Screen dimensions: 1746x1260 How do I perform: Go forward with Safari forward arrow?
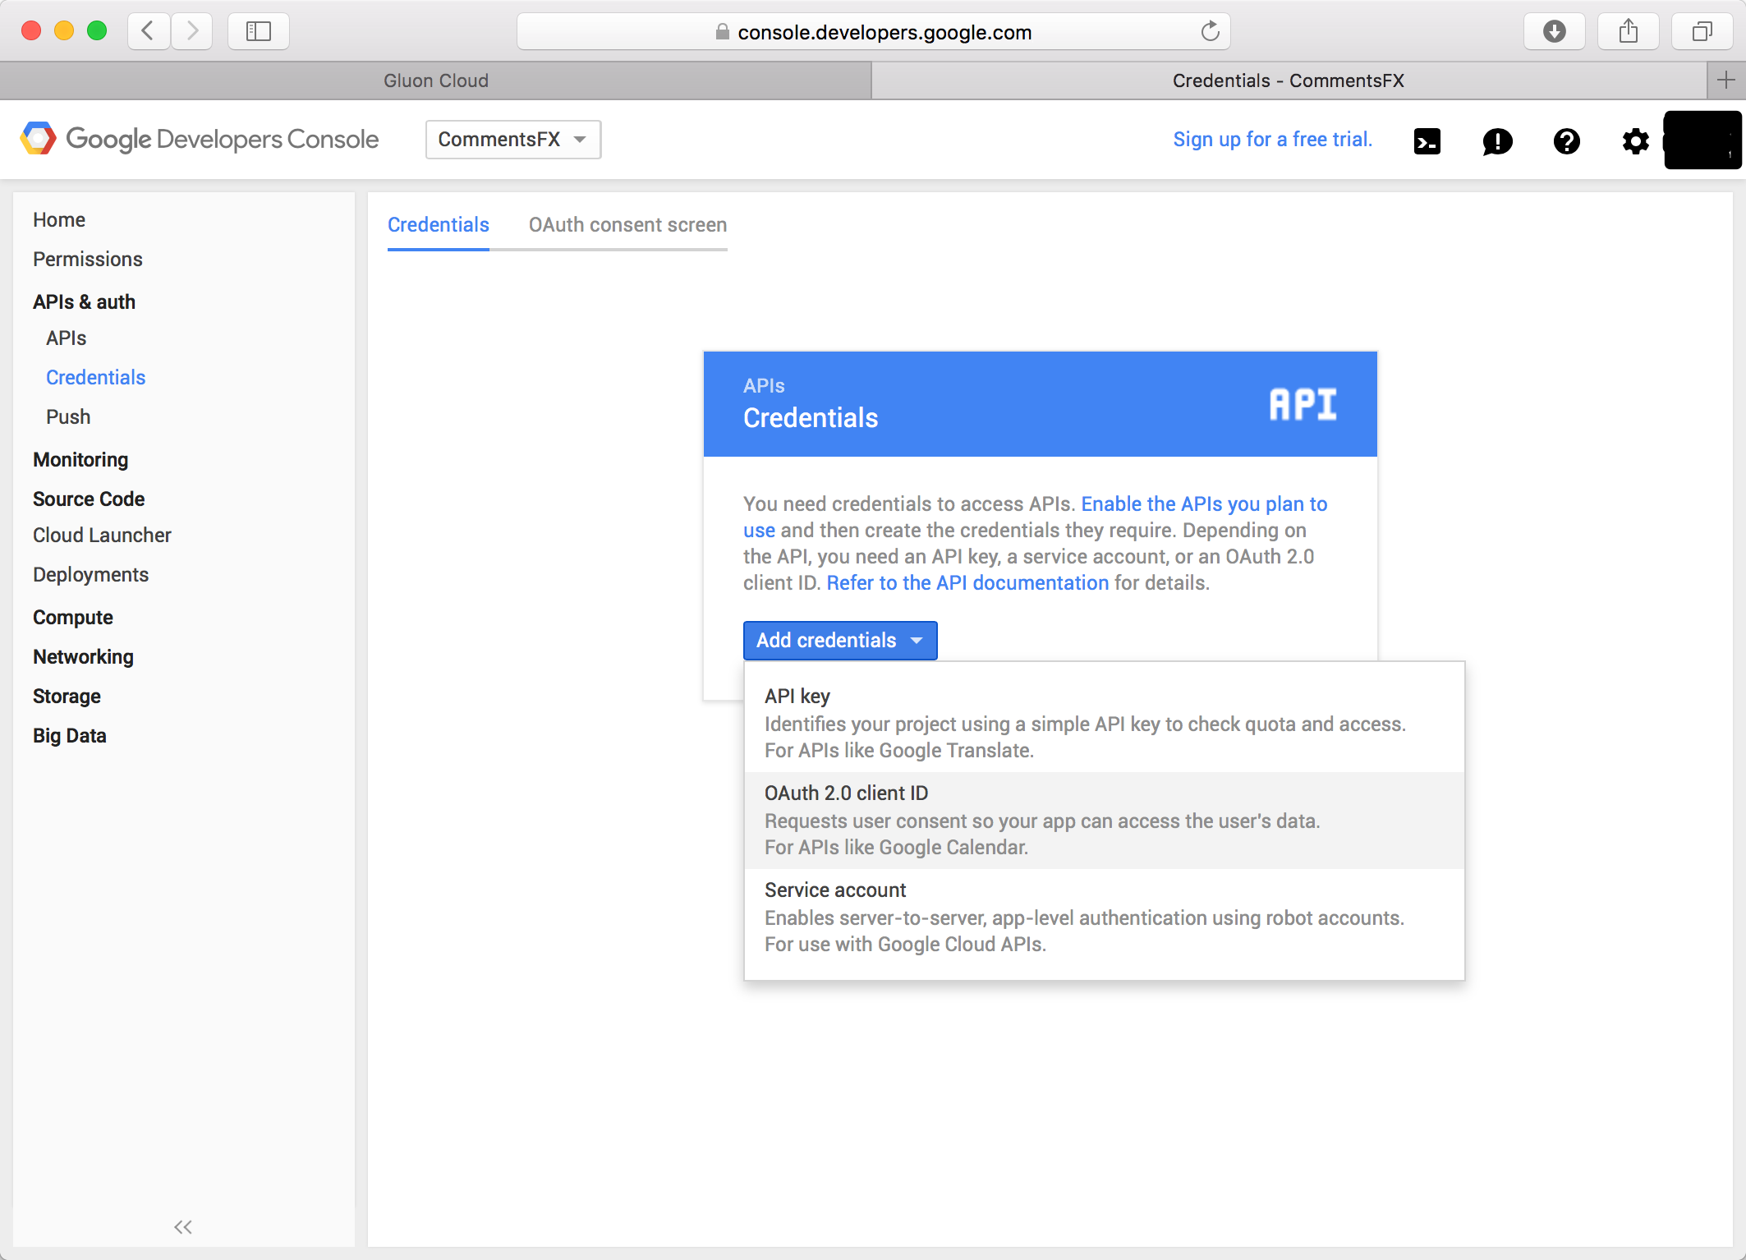click(x=192, y=31)
